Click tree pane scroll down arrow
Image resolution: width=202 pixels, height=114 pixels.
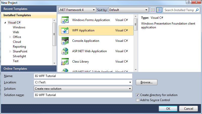click(x=54, y=63)
